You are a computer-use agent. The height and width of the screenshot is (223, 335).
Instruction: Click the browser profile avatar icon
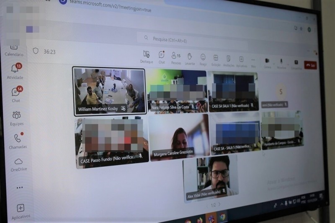pos(309,30)
